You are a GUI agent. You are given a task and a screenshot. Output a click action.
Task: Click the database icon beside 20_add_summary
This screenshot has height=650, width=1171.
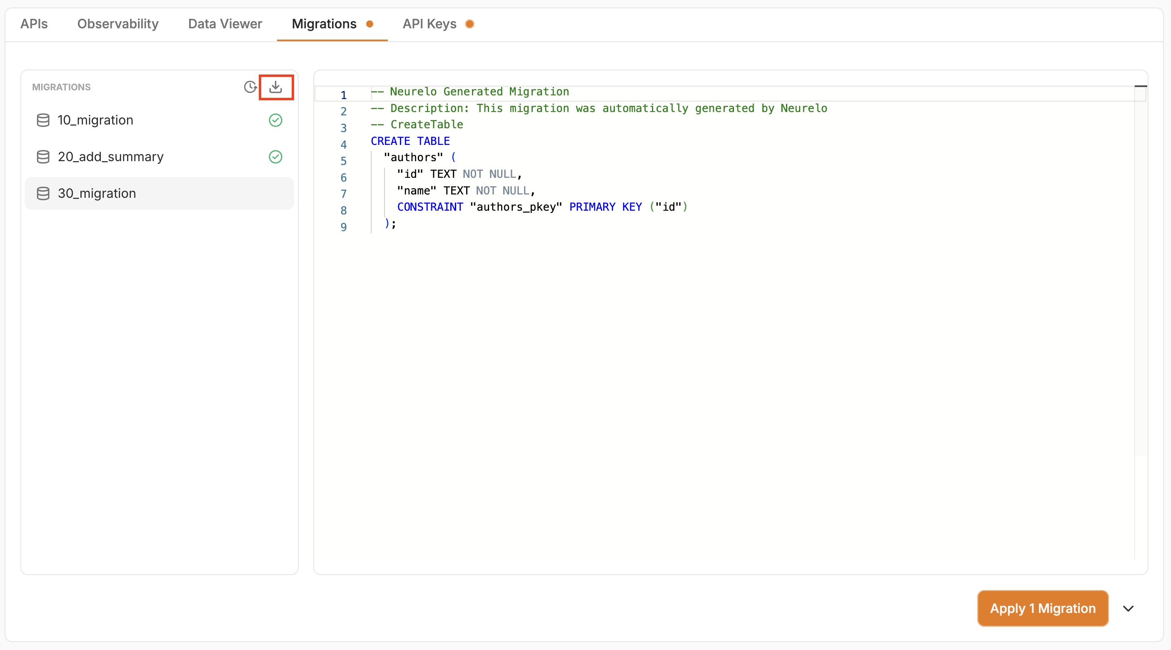43,157
